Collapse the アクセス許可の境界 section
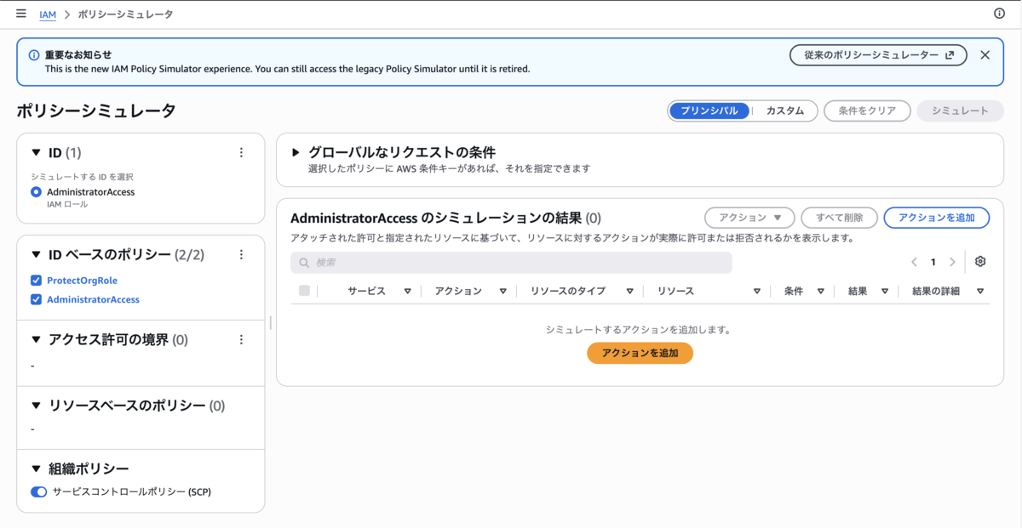 tap(36, 339)
